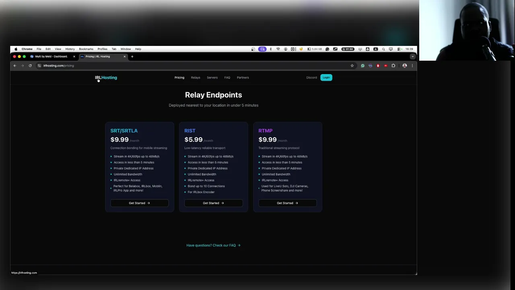Open the Window menu
Image resolution: width=515 pixels, height=290 pixels.
point(126,49)
